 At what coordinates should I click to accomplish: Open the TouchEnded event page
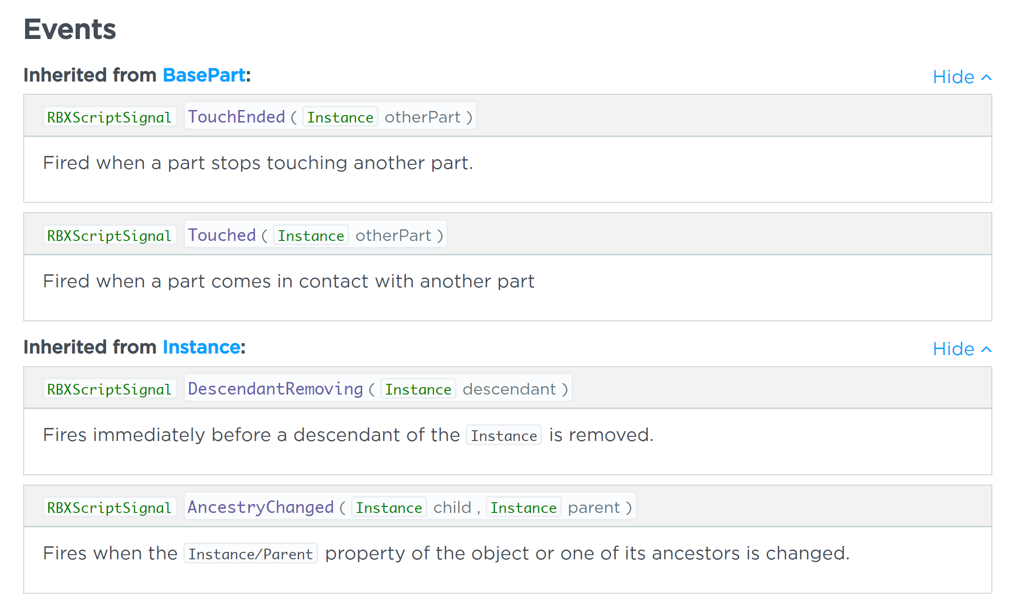236,117
